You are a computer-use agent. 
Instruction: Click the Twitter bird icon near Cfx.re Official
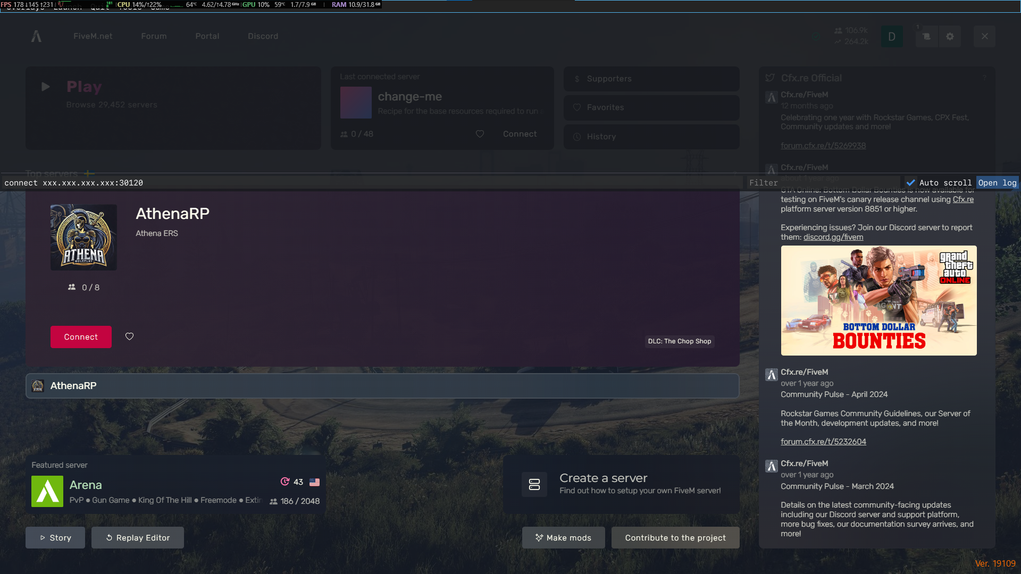[x=770, y=78]
